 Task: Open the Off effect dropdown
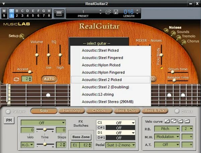pos(43,123)
